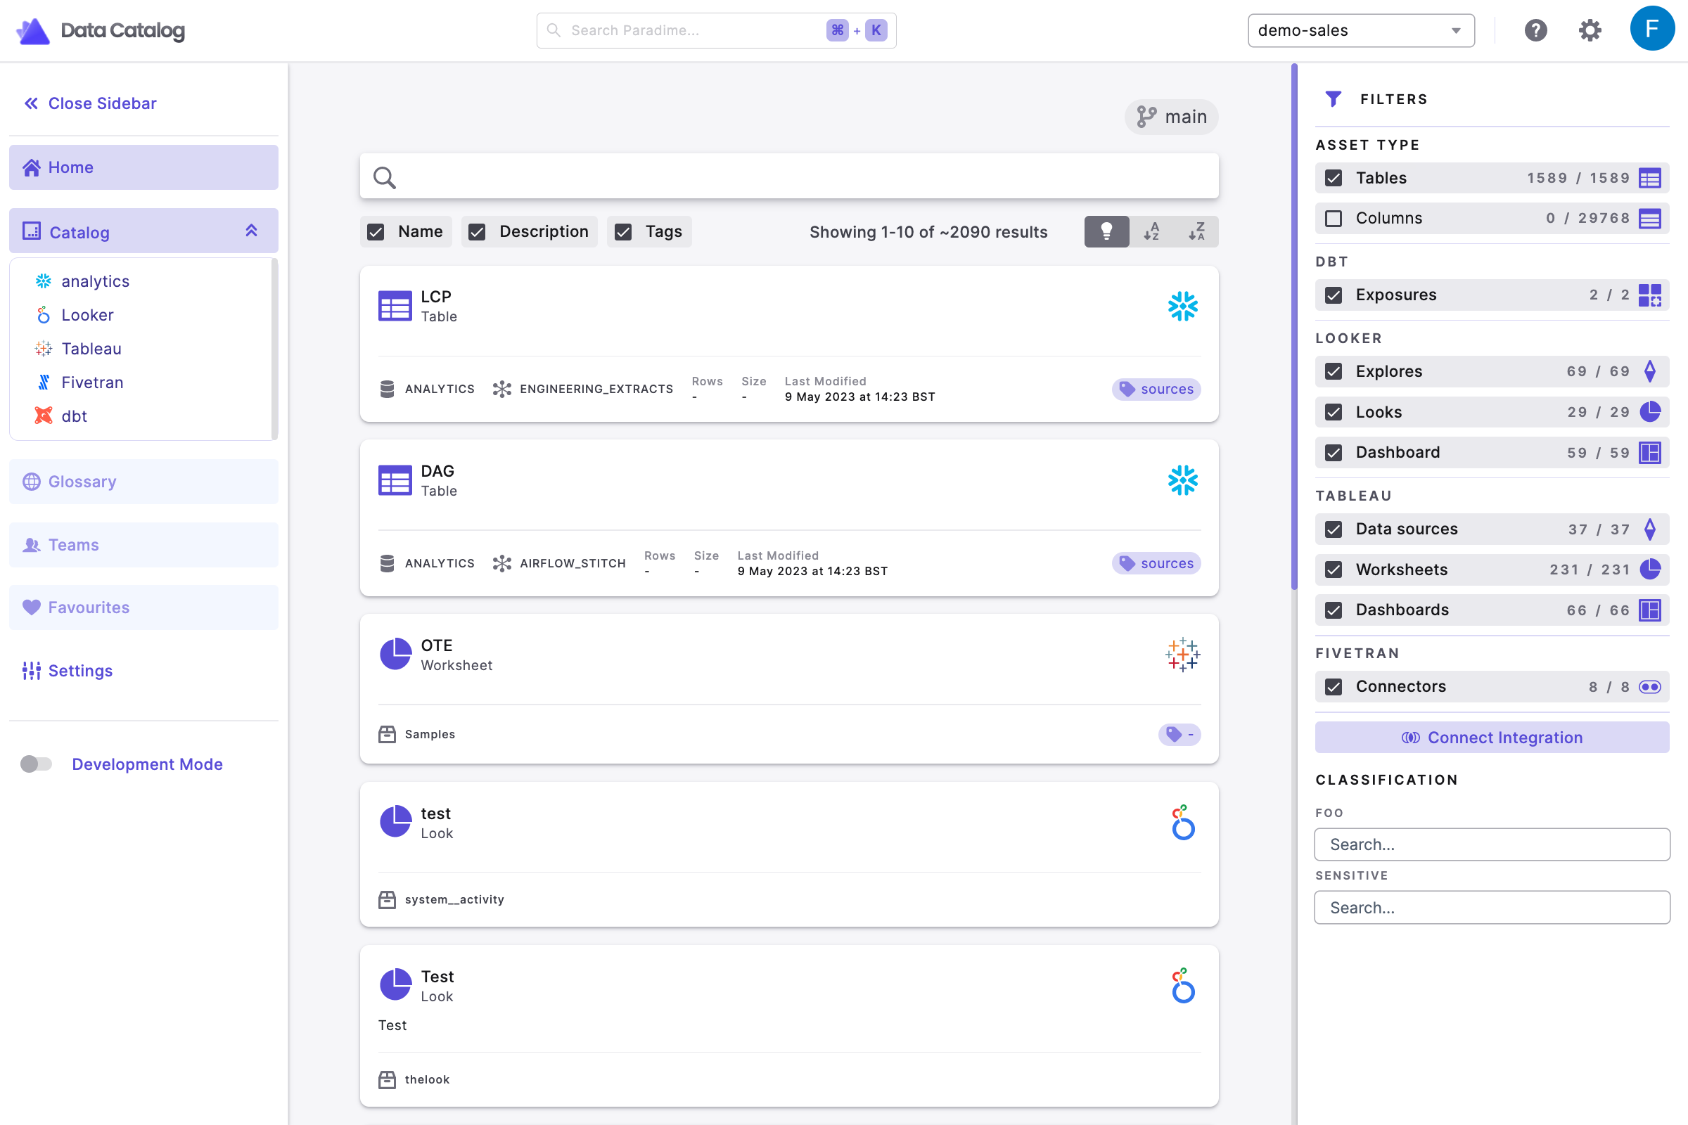Click the sort Z to A icon
Screen dimensions: 1688x1125
point(1196,232)
